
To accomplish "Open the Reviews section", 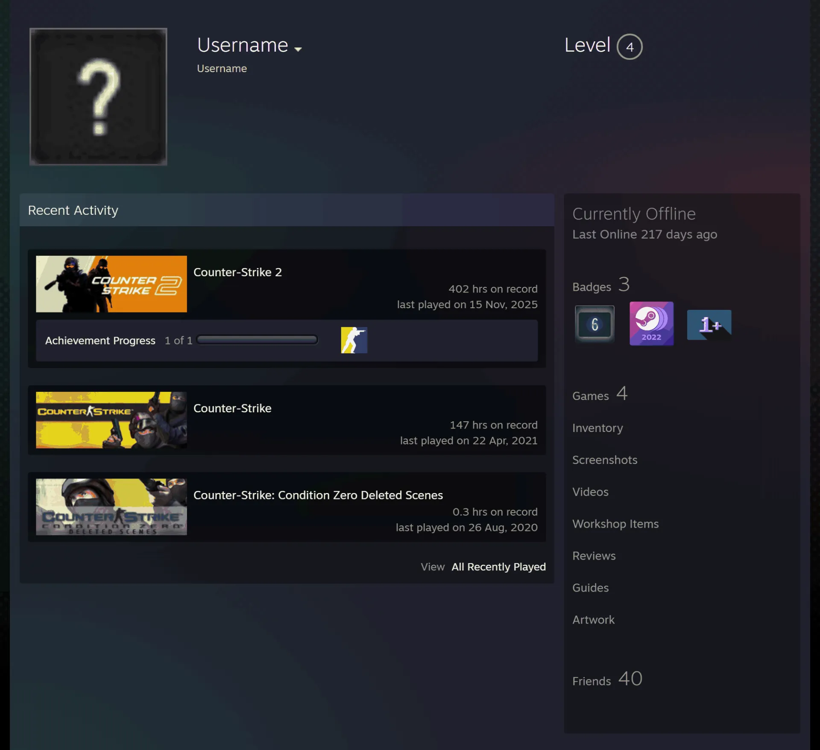I will click(x=594, y=556).
